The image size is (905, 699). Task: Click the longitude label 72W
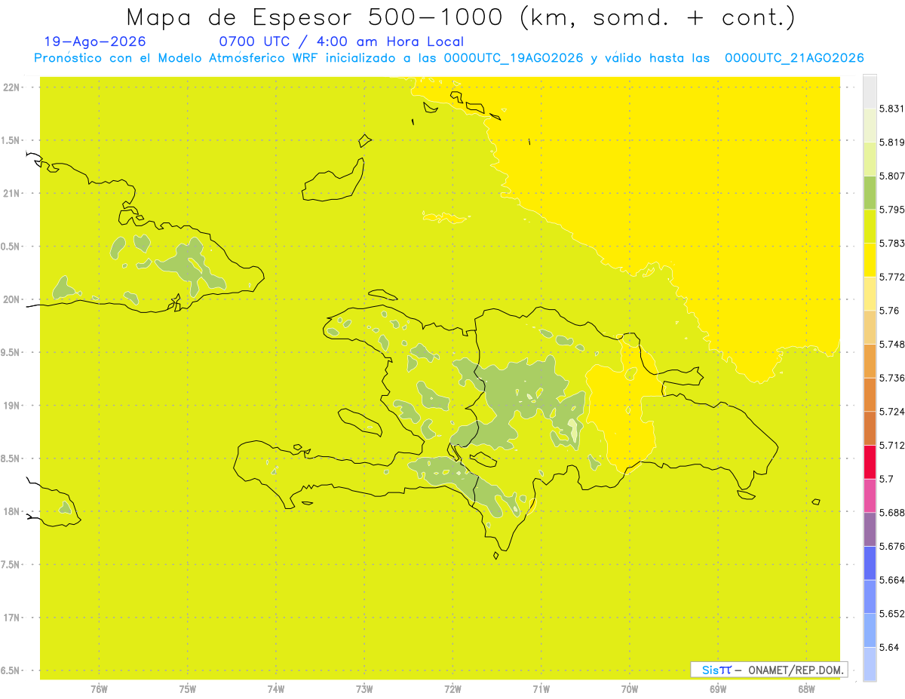click(452, 689)
